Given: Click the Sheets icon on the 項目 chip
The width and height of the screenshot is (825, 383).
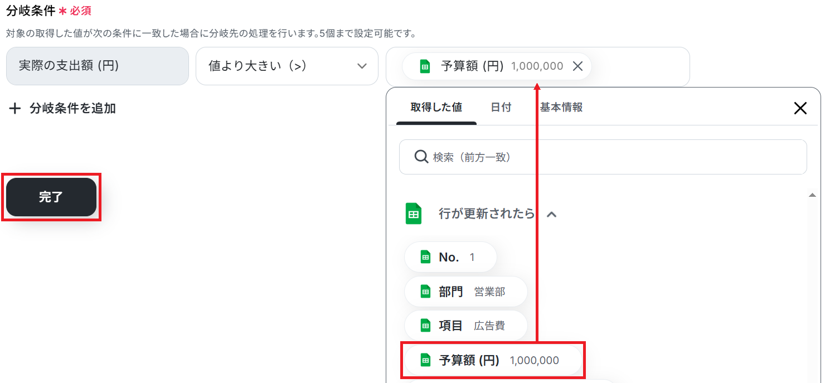Looking at the screenshot, I should tap(425, 326).
